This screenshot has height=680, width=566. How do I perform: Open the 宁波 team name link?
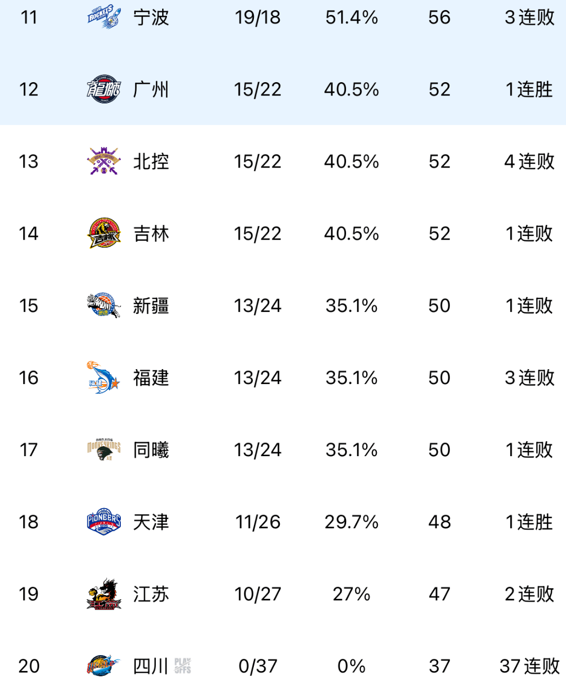[151, 18]
